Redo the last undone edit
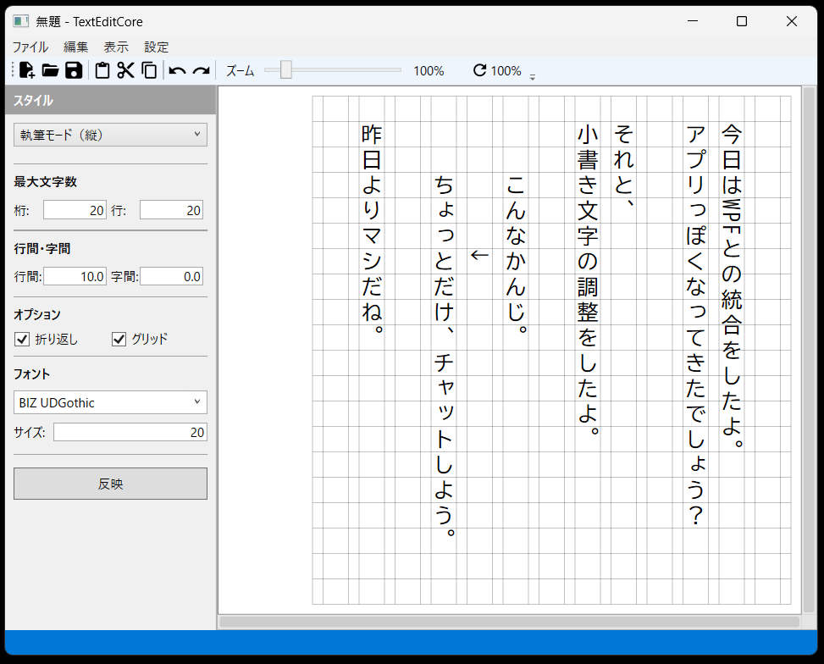 click(x=201, y=71)
